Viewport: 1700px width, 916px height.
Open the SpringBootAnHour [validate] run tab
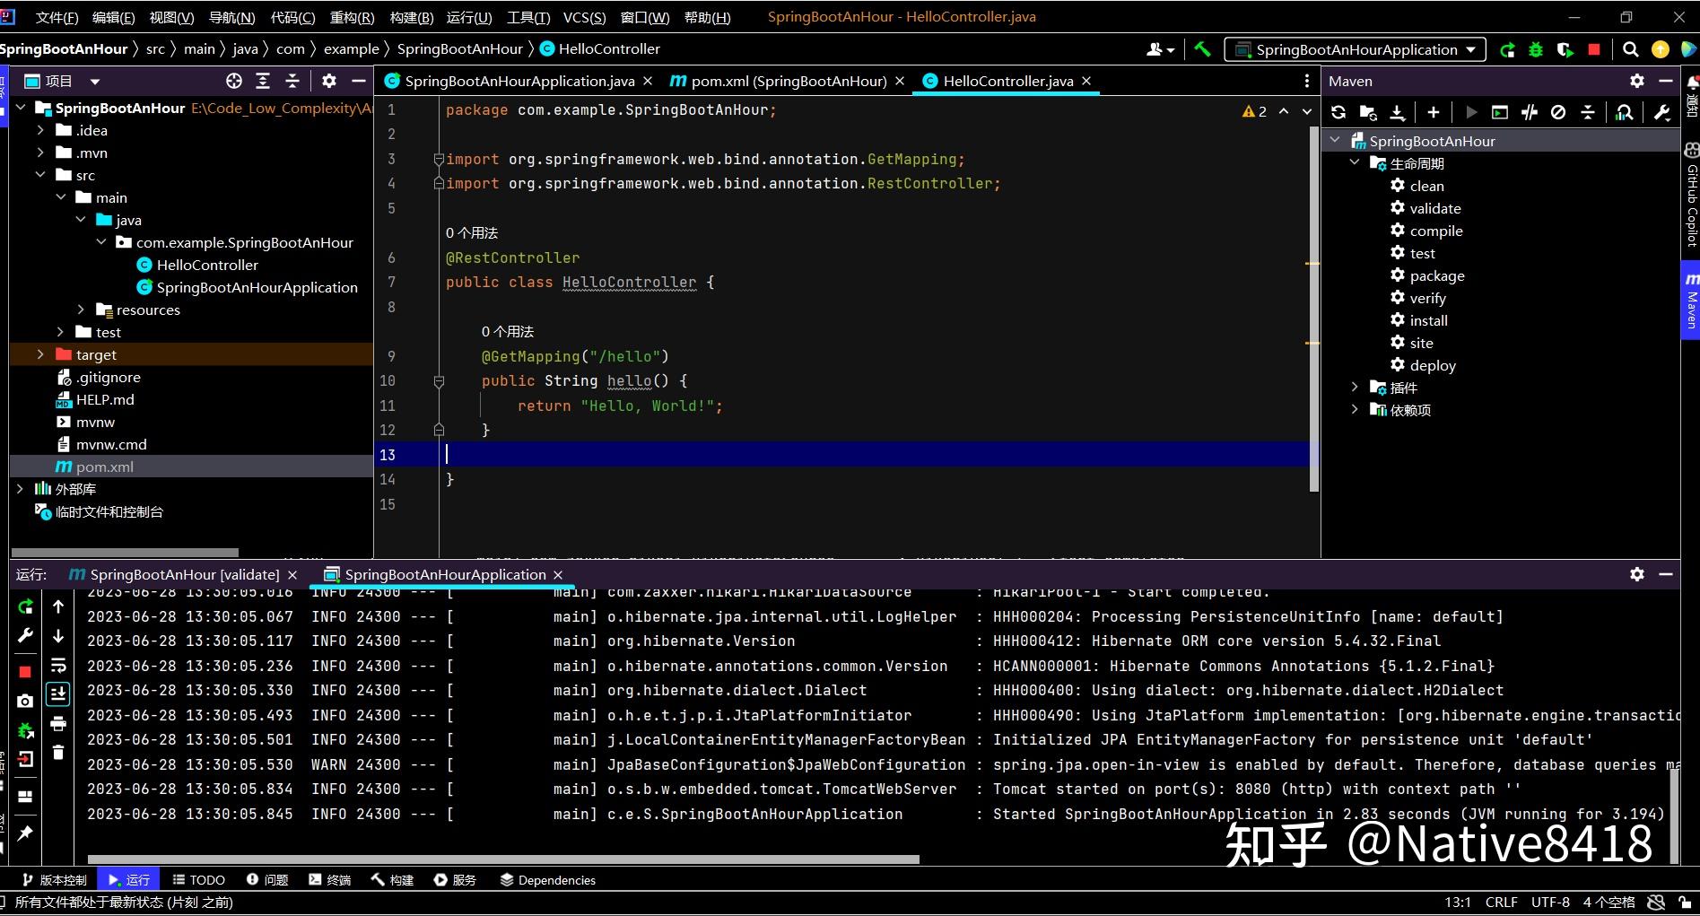tap(184, 574)
